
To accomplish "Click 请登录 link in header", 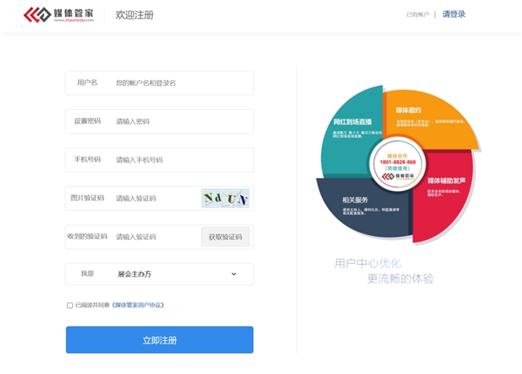I will 454,14.
